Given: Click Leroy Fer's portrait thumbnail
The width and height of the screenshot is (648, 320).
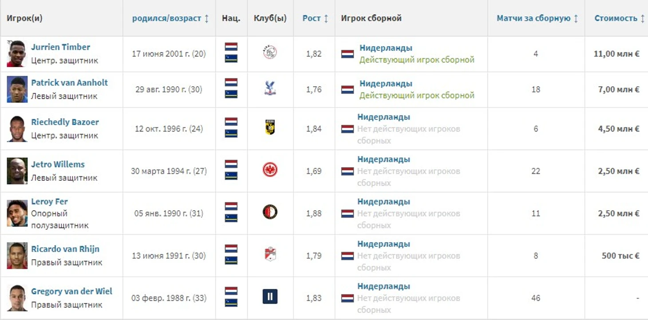Looking at the screenshot, I should 17,213.
